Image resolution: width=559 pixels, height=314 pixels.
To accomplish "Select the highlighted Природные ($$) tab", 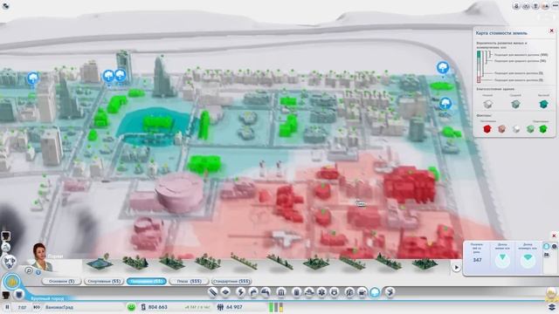I will [147, 281].
